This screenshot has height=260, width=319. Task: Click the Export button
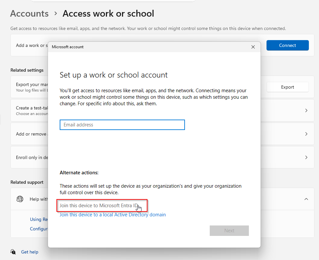[287, 87]
